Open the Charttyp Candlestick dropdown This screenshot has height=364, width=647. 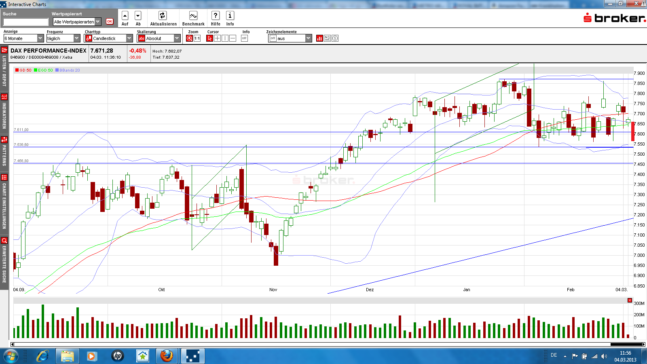pyautogui.click(x=108, y=38)
